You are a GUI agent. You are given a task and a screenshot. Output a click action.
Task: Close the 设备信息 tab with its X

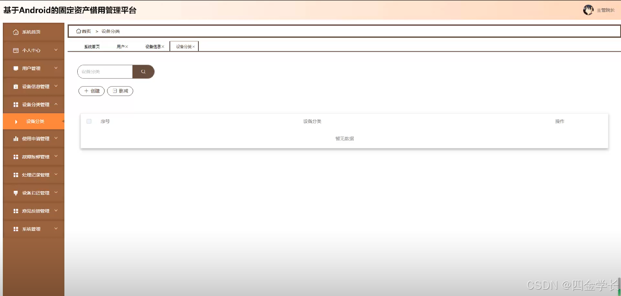coord(163,47)
